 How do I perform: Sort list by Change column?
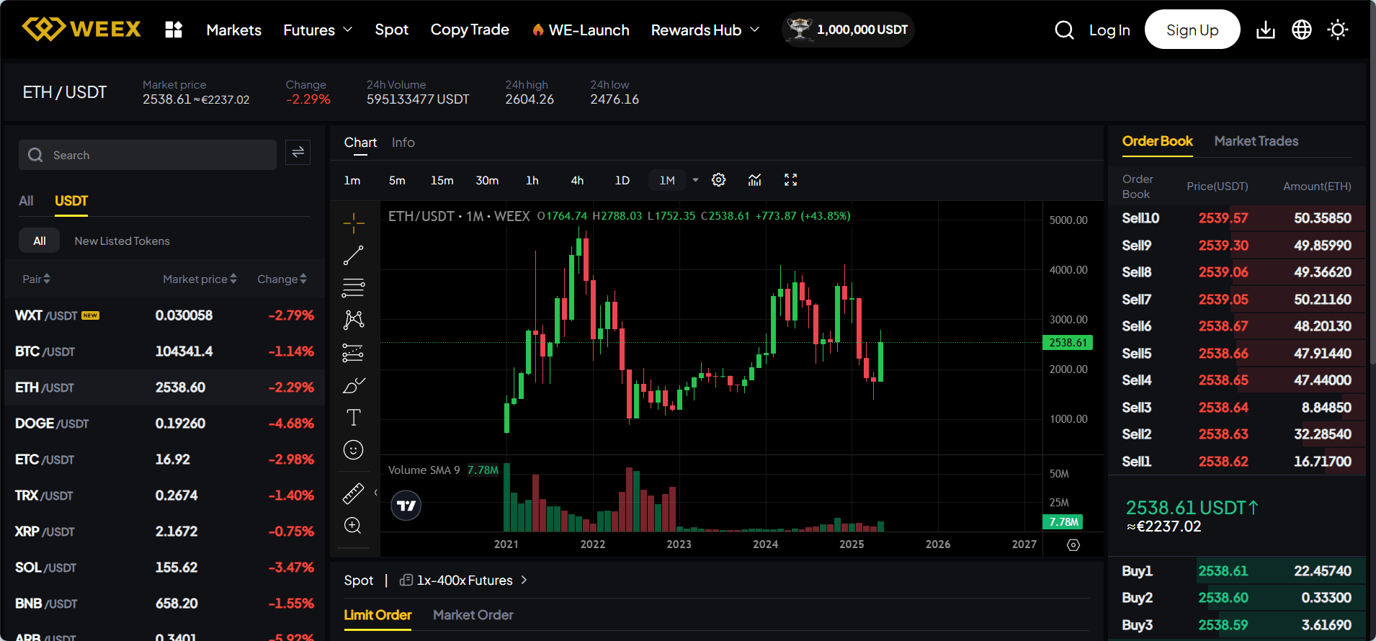(x=282, y=279)
